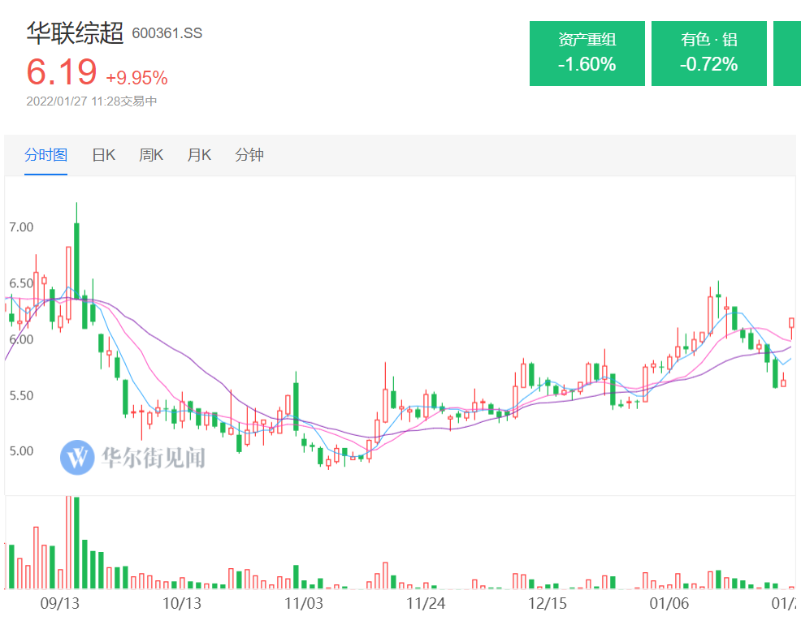Open the 分钟 chart tab
This screenshot has width=801, height=625.
pos(249,154)
